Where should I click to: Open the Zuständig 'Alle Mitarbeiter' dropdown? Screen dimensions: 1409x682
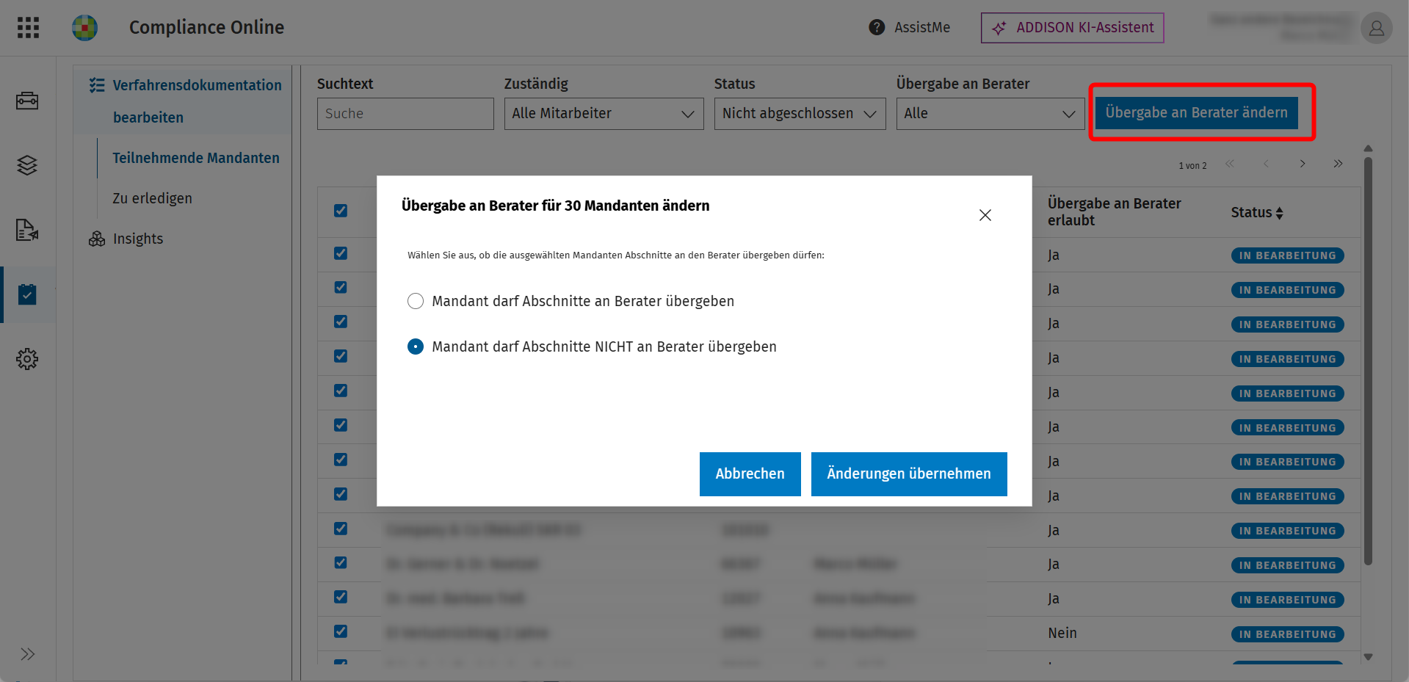[x=604, y=114]
